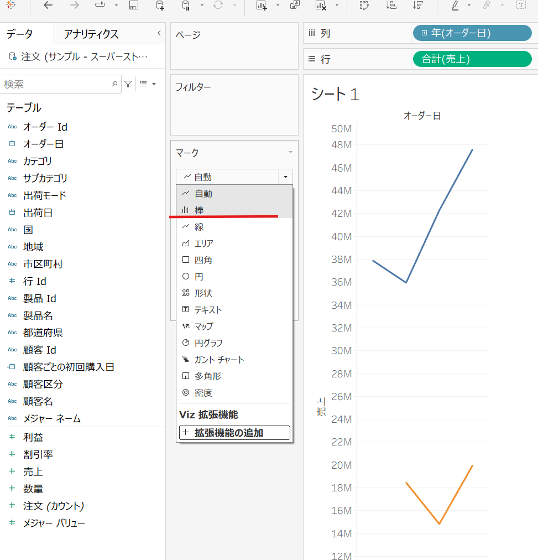Screen dimensions: 538x560
Task: Click the highlight pen toolbar icon
Action: point(455,6)
